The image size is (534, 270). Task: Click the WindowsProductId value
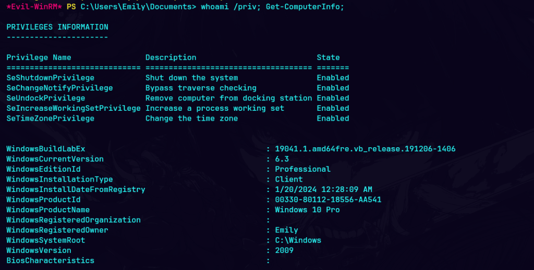pos(328,200)
